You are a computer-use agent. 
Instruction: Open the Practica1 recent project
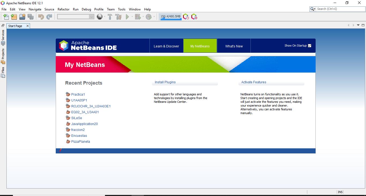point(78,94)
